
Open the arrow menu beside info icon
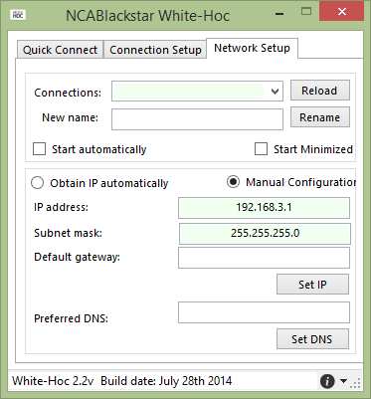tap(344, 381)
